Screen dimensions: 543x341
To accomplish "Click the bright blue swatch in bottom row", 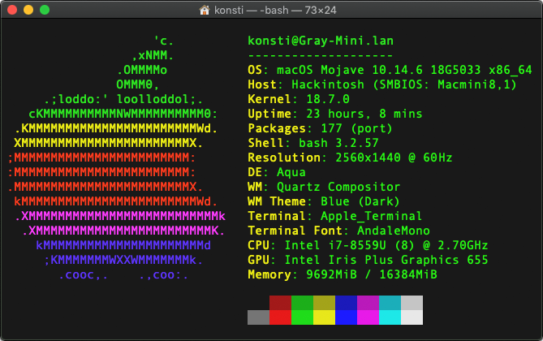I will click(346, 317).
